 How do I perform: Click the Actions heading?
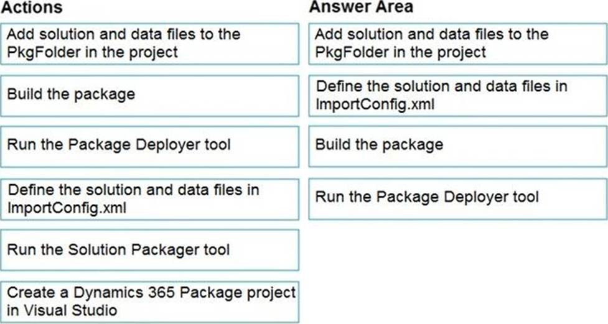coord(31,7)
